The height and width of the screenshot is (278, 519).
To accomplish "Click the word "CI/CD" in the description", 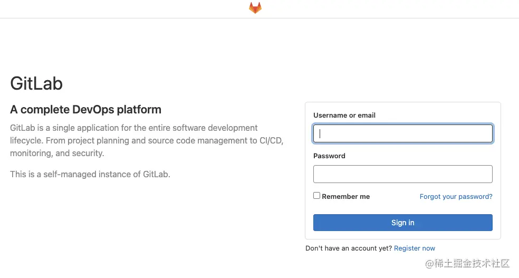I will click(x=271, y=140).
